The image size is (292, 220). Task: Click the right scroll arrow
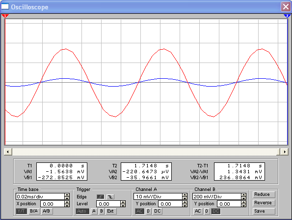[x=285, y=152]
